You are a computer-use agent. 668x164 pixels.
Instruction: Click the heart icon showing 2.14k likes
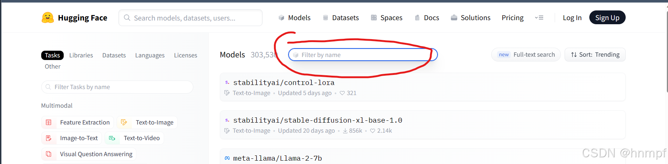(372, 131)
